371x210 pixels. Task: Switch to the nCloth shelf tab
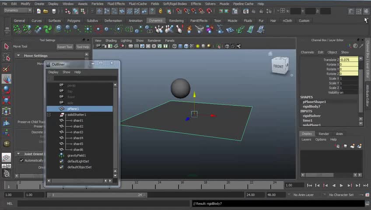pos(287,21)
